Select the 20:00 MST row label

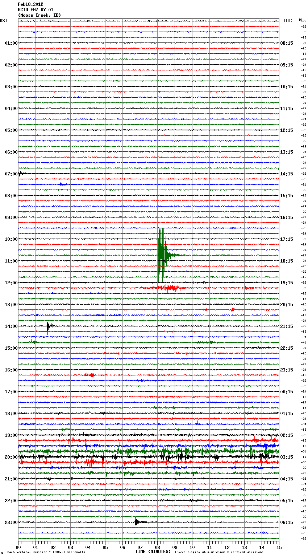11,457
